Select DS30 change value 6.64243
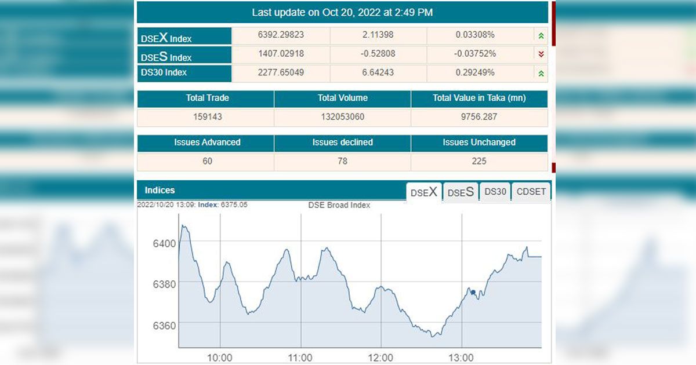Viewport: 696px width, 365px height. pyautogui.click(x=377, y=72)
